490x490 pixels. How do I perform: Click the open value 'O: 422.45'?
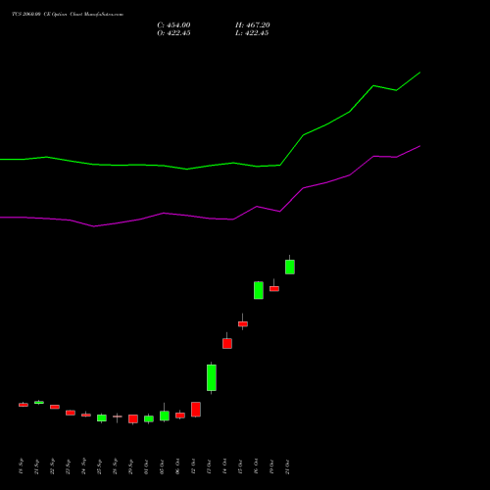pyautogui.click(x=173, y=33)
